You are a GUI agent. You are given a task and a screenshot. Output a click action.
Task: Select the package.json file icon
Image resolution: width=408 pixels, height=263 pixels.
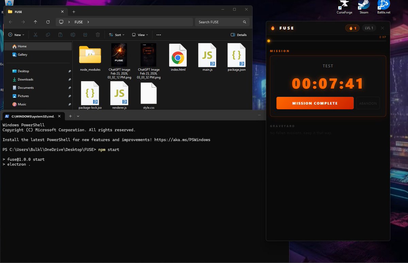coord(236,55)
